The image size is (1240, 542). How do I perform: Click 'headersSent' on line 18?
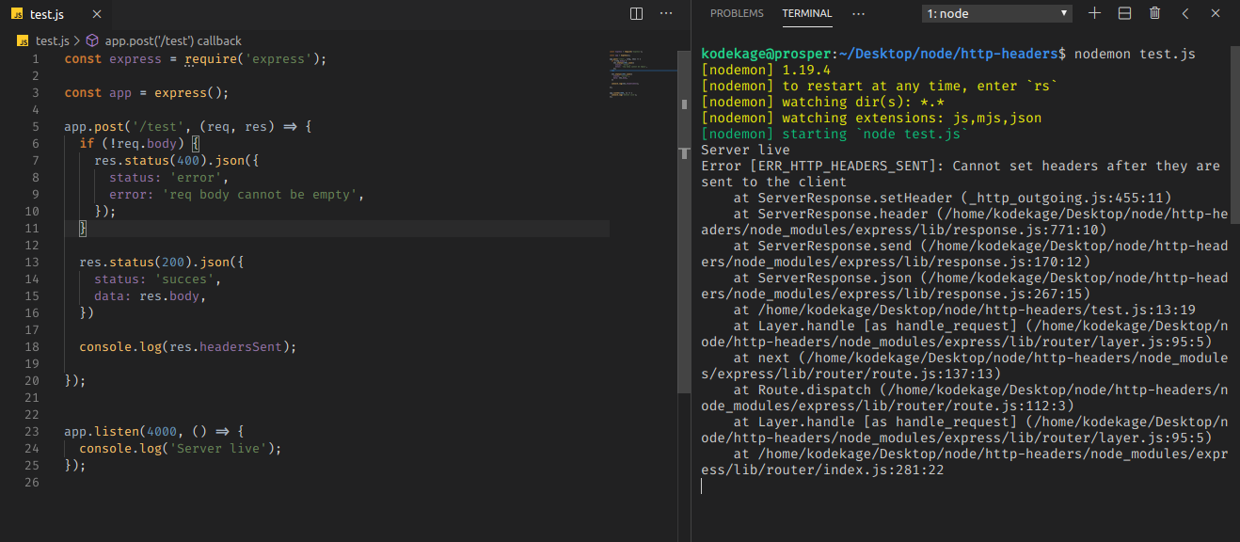[x=240, y=346]
